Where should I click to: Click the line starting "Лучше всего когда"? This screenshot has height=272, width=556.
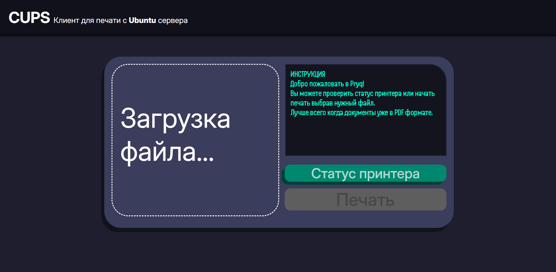click(x=361, y=113)
